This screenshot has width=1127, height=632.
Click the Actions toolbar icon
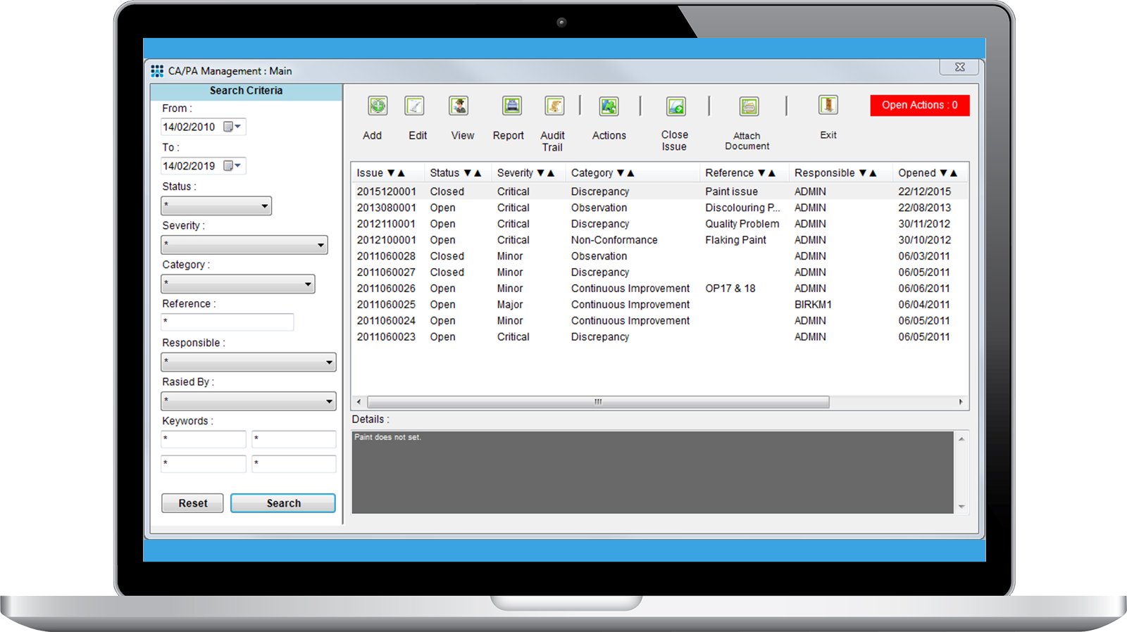click(x=609, y=107)
